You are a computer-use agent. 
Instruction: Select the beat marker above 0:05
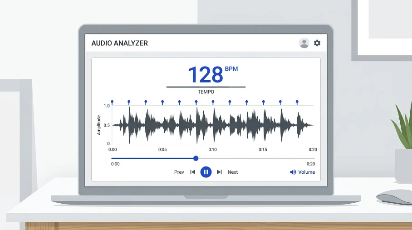pyautogui.click(x=162, y=103)
